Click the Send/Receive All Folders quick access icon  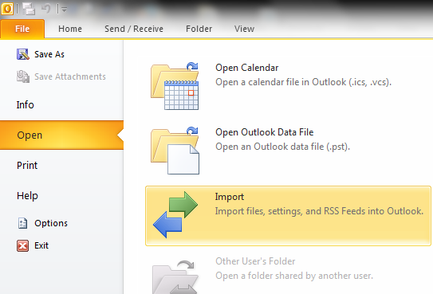pos(29,9)
